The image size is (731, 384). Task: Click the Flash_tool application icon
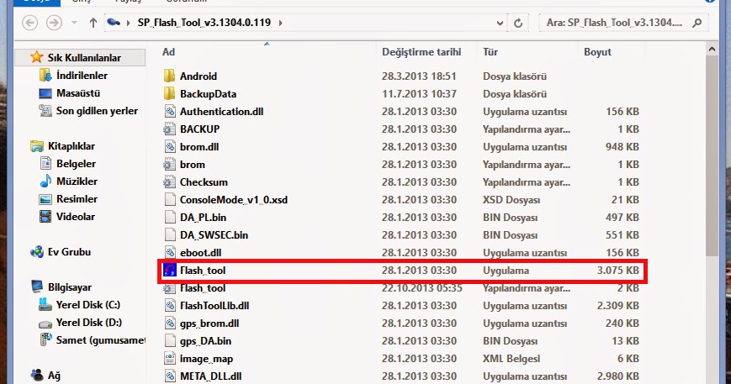pyautogui.click(x=170, y=270)
